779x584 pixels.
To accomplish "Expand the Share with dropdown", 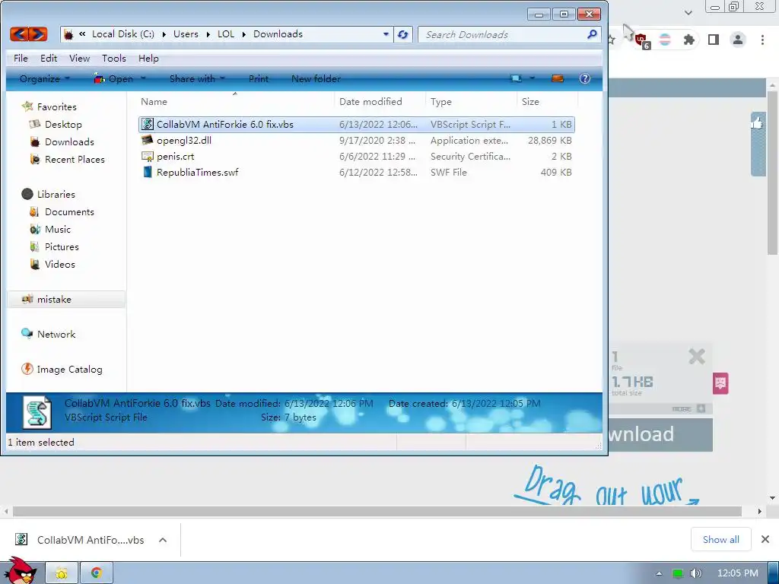I will pyautogui.click(x=197, y=78).
